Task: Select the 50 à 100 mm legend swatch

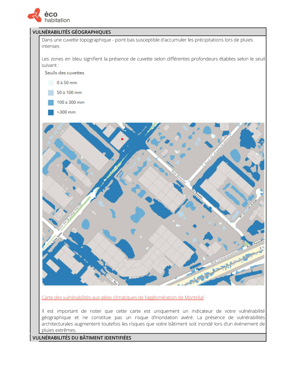Action: tap(51, 92)
